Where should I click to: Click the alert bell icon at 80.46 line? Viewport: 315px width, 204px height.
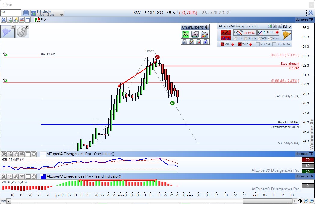[x=5, y=80]
